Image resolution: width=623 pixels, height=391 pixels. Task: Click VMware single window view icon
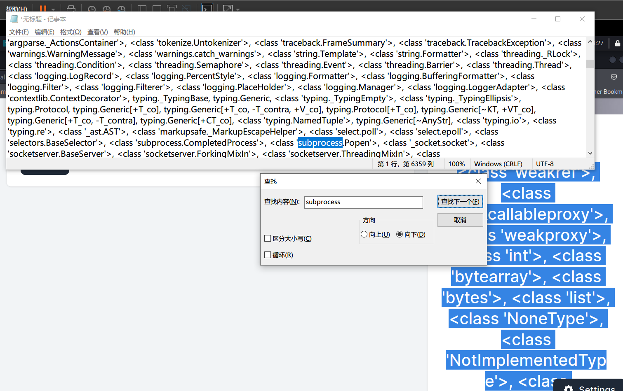click(157, 9)
